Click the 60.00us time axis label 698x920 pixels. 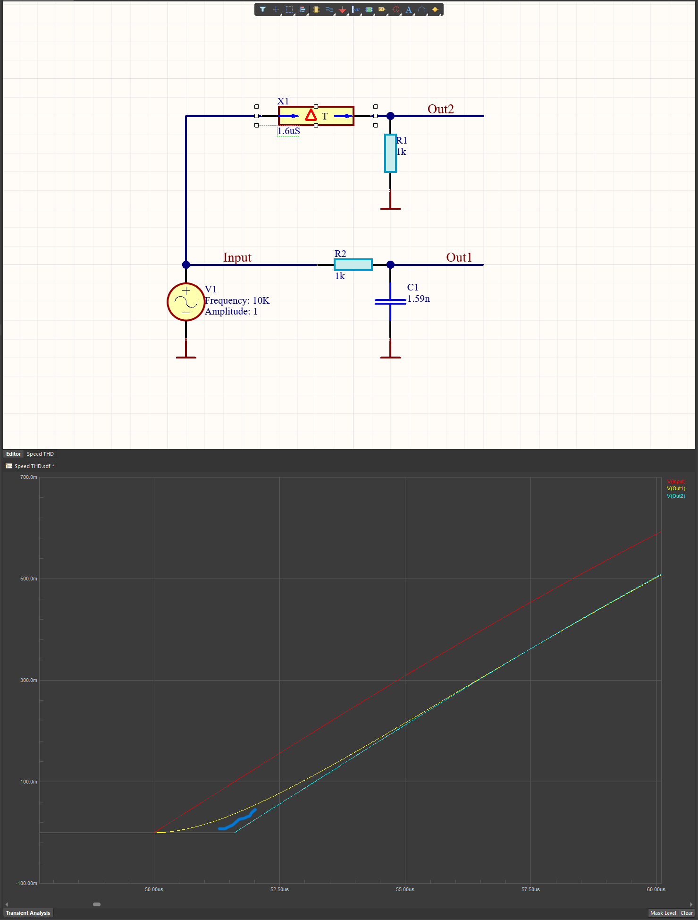[x=656, y=889]
